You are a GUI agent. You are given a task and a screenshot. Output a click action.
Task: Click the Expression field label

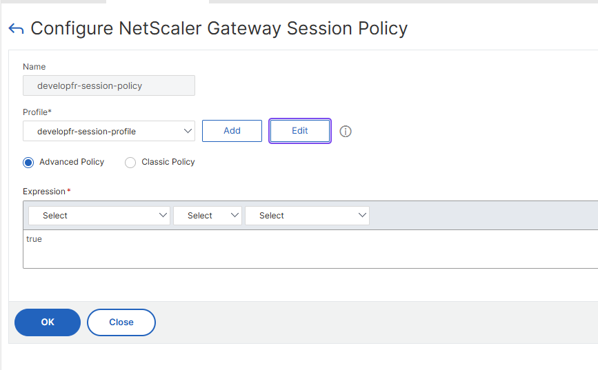(x=44, y=191)
